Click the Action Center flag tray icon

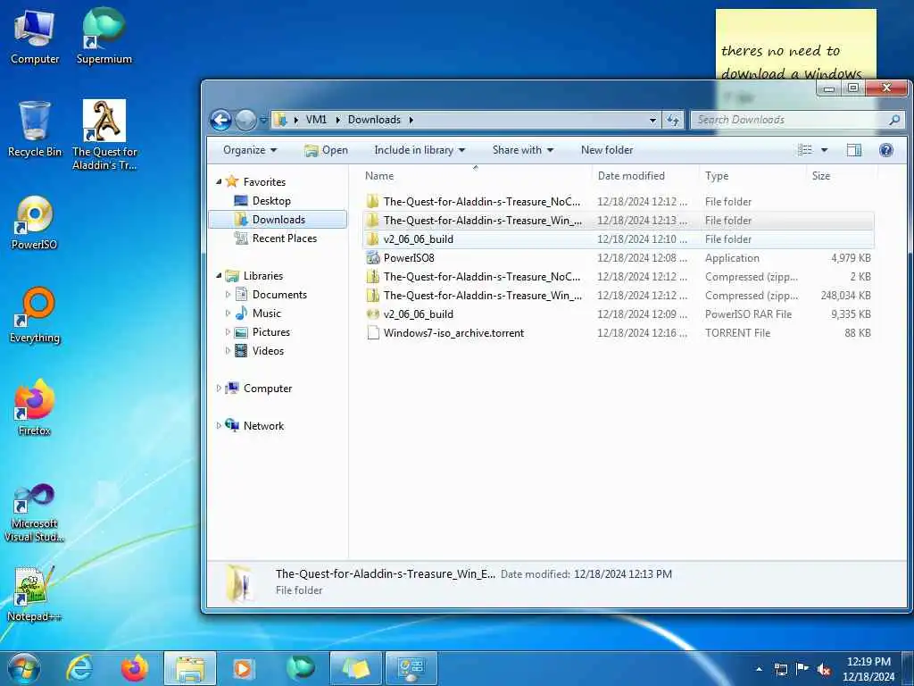point(802,670)
